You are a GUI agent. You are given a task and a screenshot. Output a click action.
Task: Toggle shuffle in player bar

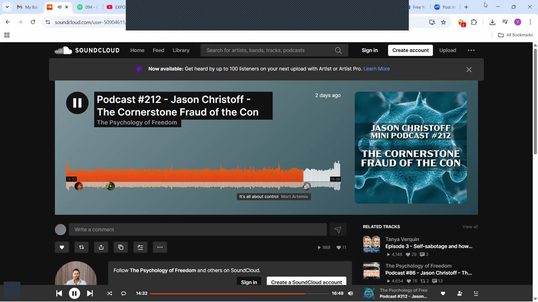point(110,294)
